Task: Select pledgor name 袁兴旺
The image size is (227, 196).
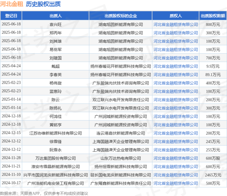Action: [x=55, y=25]
